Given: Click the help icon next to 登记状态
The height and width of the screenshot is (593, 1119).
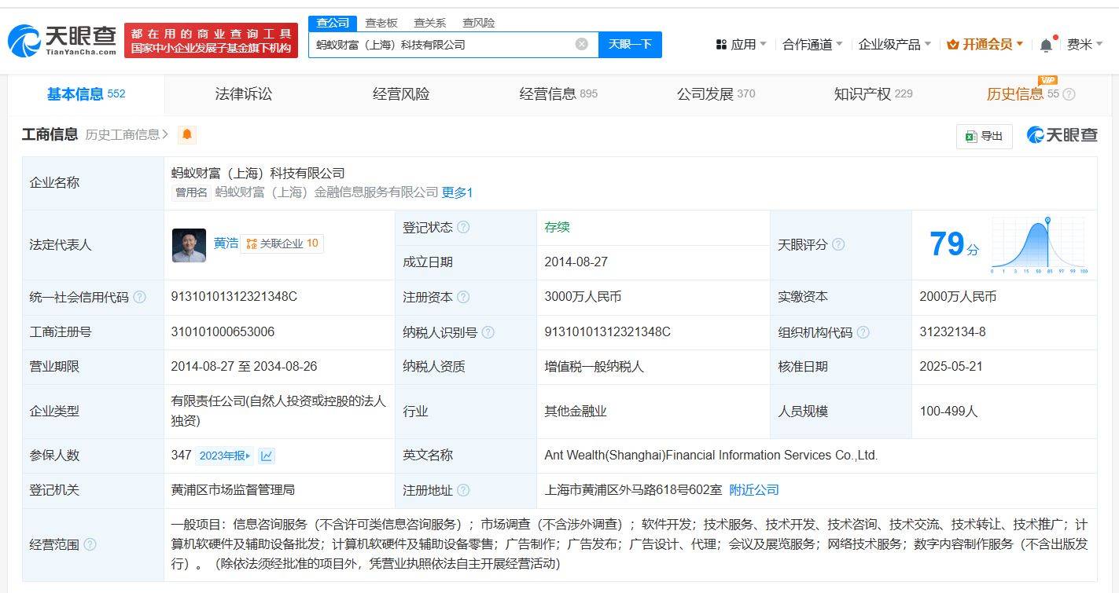Looking at the screenshot, I should tap(463, 227).
